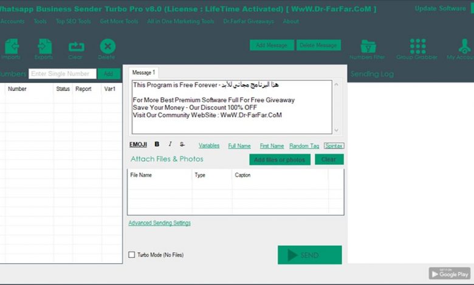Click Add files or photos button
The image size is (474, 285).
click(280, 159)
